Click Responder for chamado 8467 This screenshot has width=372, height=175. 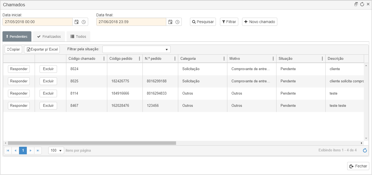(19, 106)
